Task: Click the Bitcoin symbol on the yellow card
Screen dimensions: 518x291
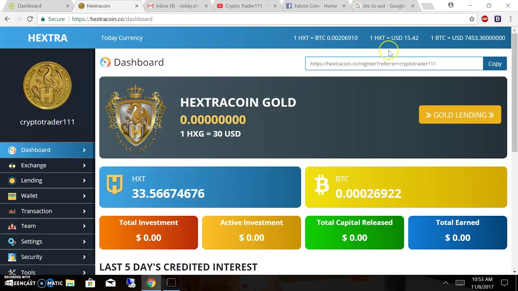Action: click(x=322, y=185)
